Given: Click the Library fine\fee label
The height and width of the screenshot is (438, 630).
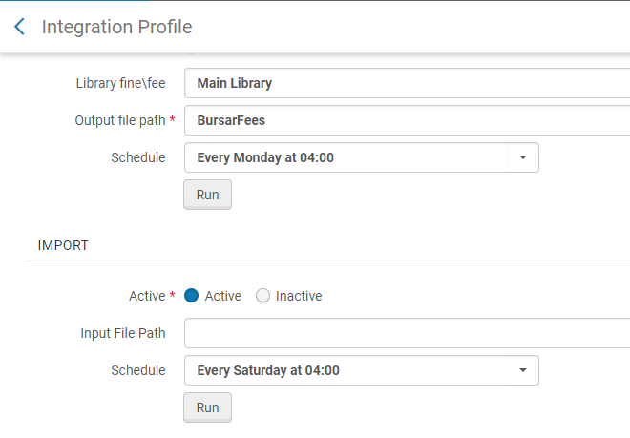Looking at the screenshot, I should pos(120,83).
